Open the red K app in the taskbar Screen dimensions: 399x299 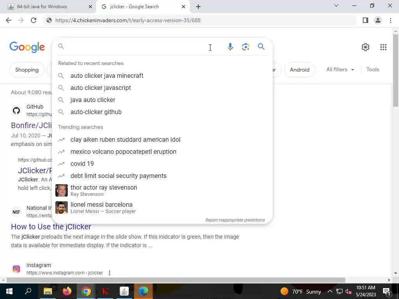pos(105,291)
